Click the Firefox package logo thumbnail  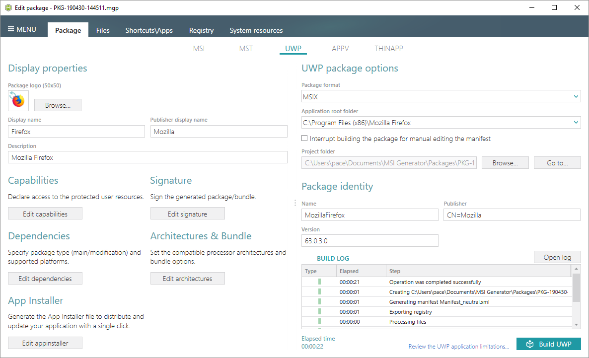[x=18, y=101]
